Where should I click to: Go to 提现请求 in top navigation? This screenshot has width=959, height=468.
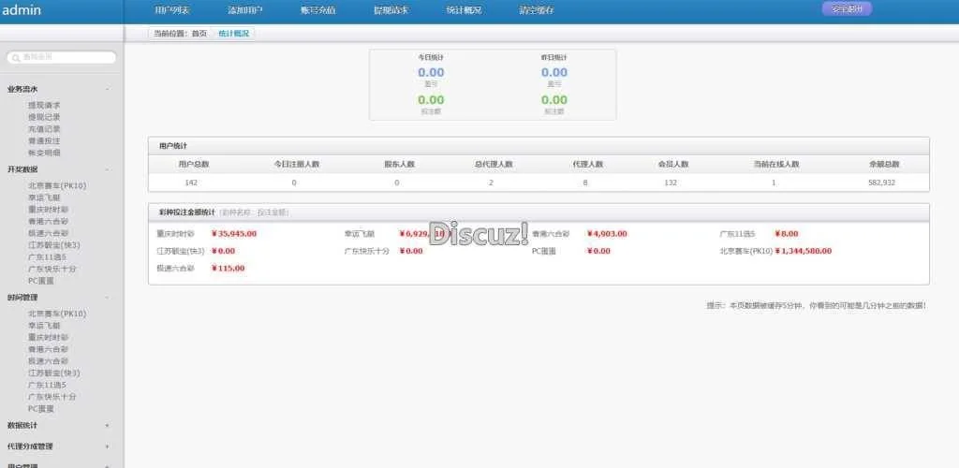pos(391,10)
